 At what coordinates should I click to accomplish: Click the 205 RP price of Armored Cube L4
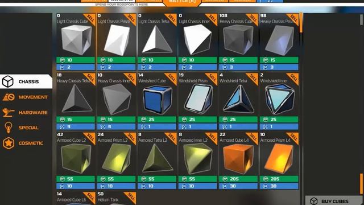(x=238, y=179)
